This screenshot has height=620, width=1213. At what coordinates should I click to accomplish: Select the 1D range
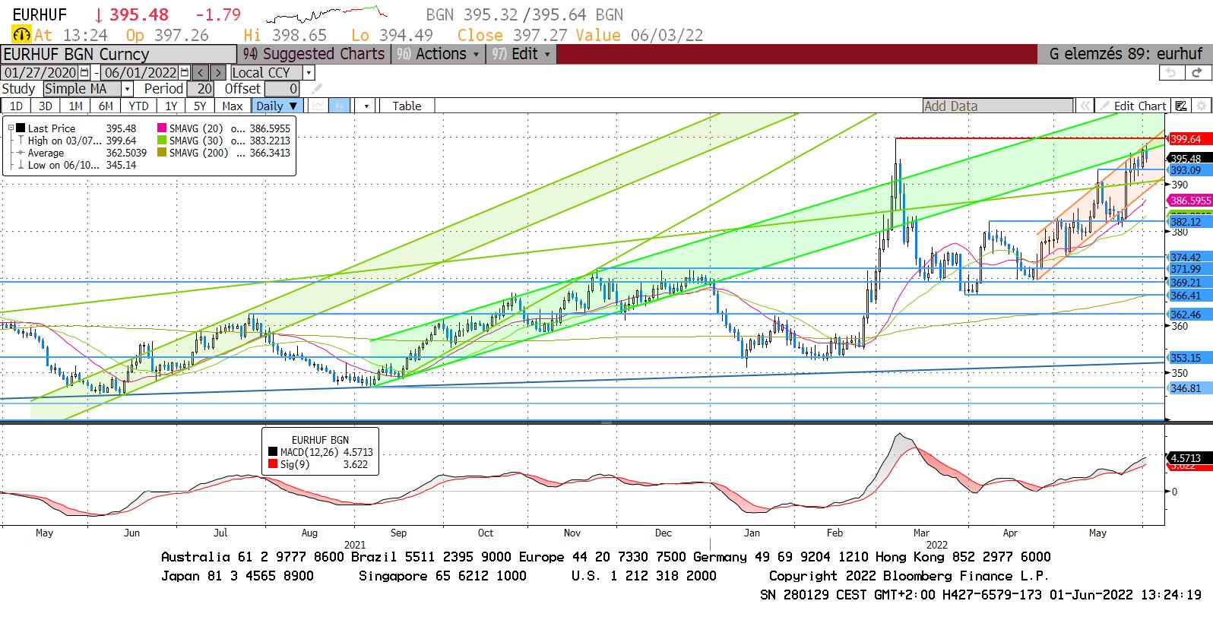tap(16, 106)
